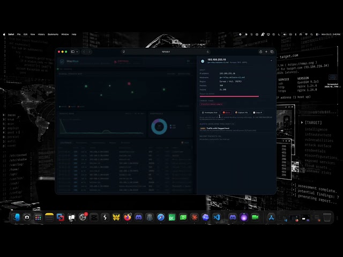343x257 pixels.
Task: Open Launchpad from the Dock
Action: click(x=38, y=217)
